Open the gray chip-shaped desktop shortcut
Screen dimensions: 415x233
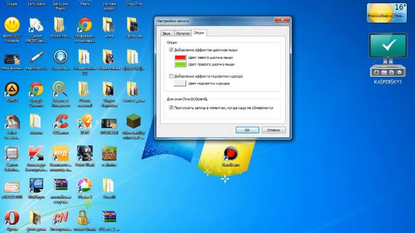[x=12, y=153]
